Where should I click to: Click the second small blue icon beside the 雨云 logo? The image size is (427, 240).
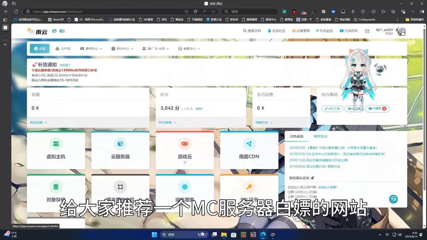coord(62,31)
